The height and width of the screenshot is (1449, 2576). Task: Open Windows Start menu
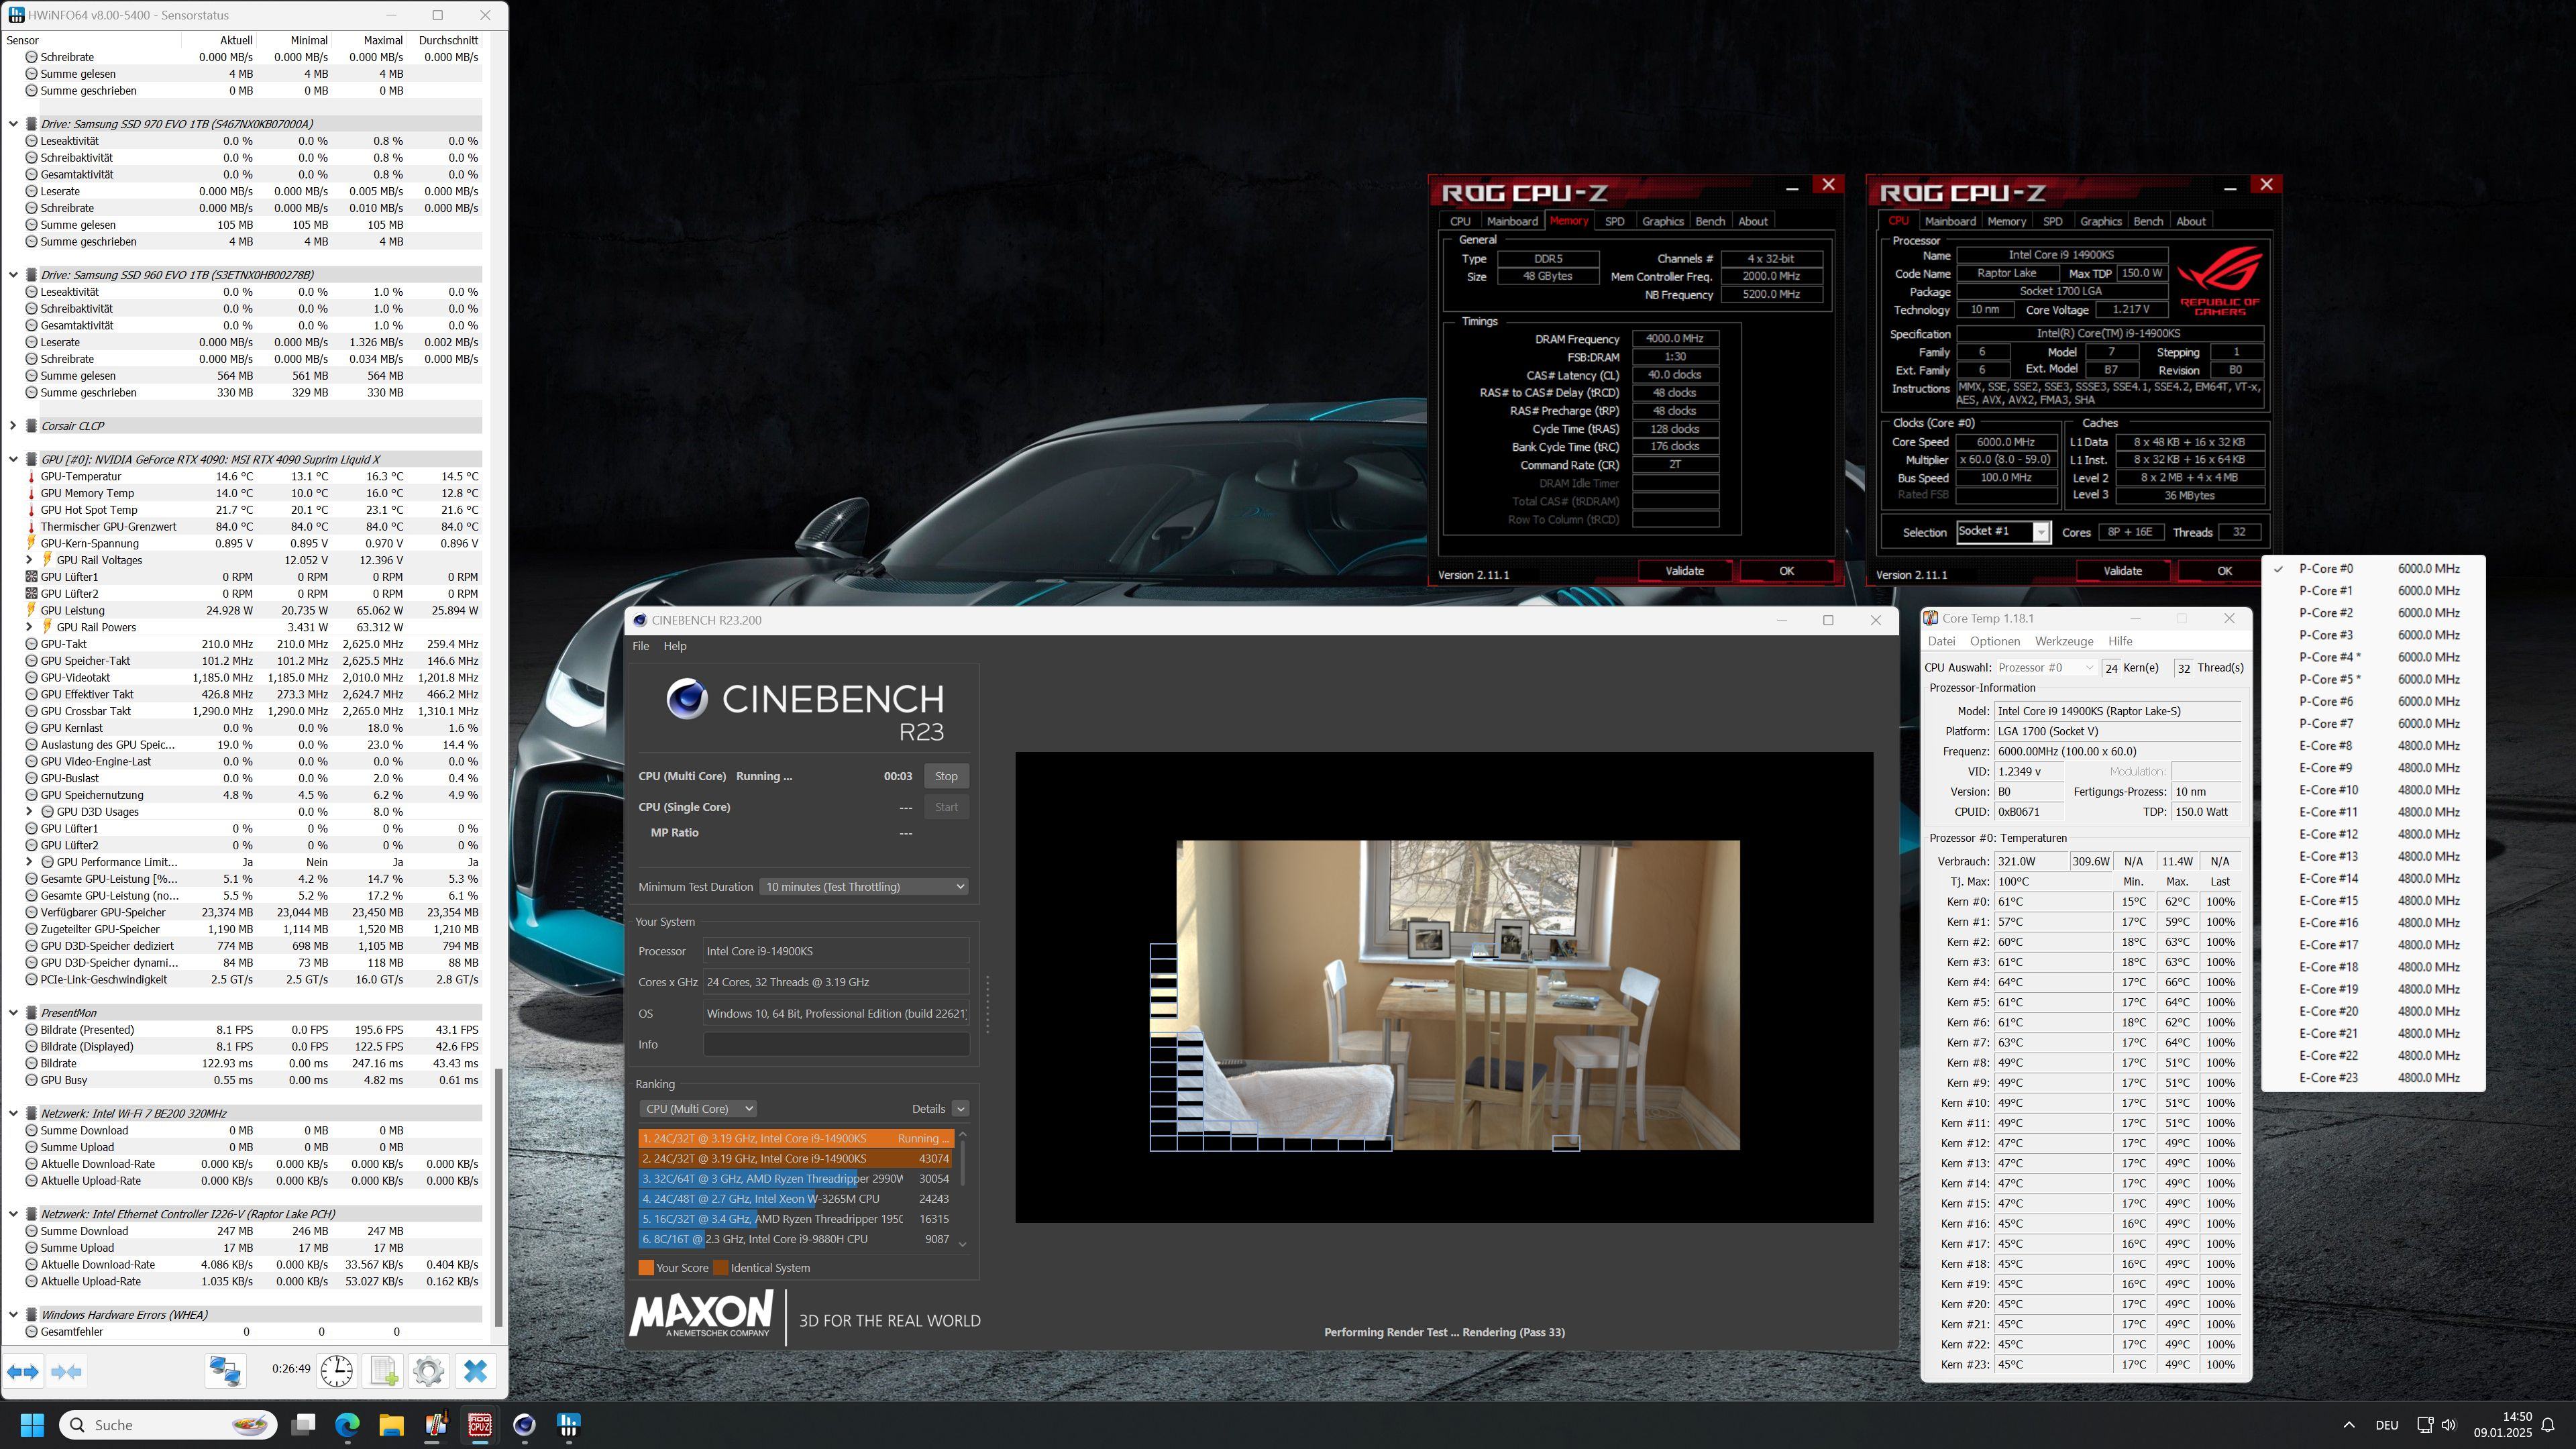[x=32, y=1424]
